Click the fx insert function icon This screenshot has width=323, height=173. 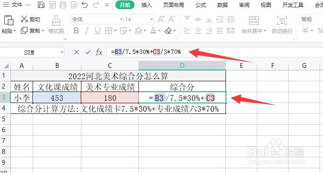pyautogui.click(x=99, y=52)
